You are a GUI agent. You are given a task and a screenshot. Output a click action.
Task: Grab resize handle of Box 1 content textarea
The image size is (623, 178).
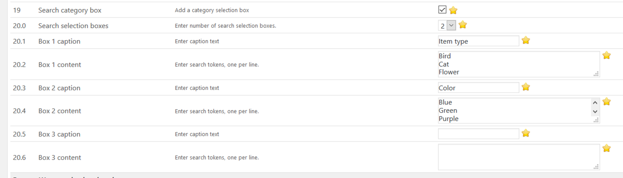pyautogui.click(x=596, y=74)
